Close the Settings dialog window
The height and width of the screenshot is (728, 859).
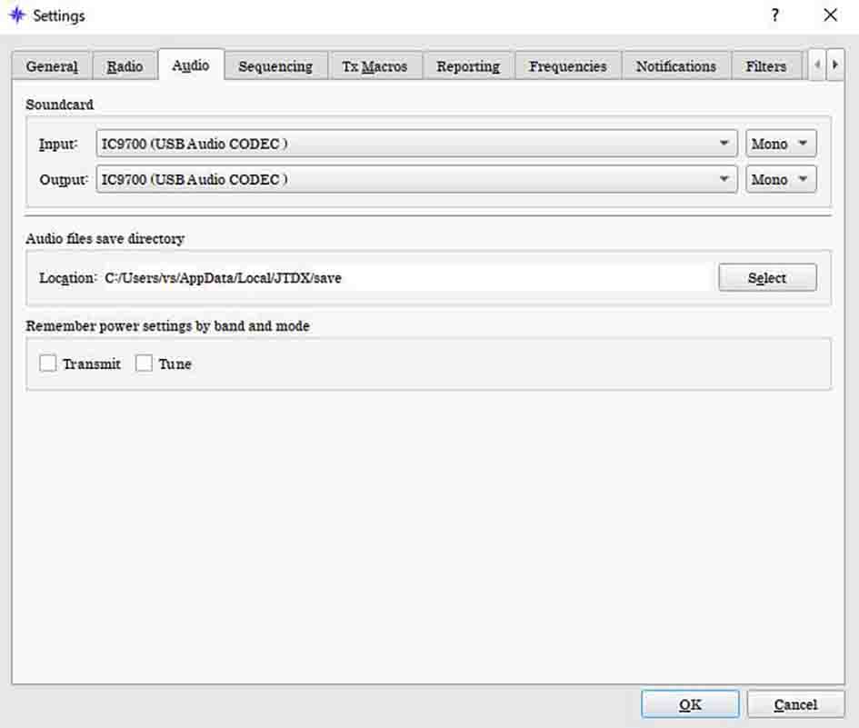coord(830,15)
